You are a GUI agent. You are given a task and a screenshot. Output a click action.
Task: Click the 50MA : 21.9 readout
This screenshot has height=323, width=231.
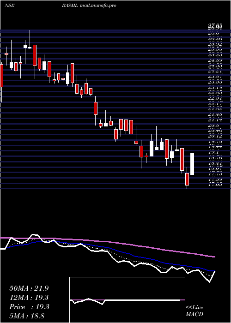29,288
